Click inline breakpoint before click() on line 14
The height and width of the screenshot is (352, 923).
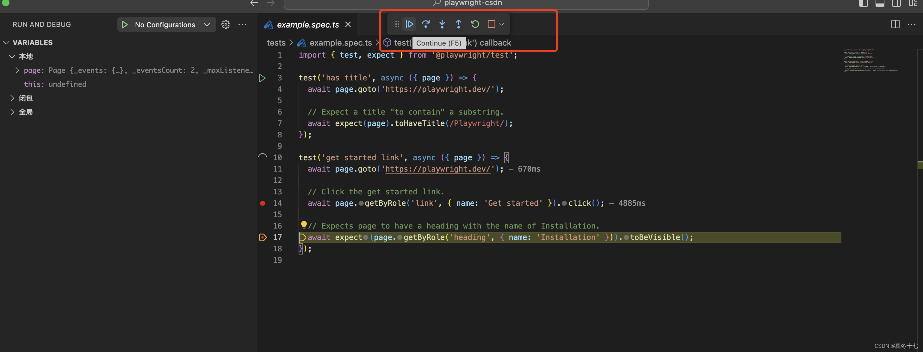564,204
